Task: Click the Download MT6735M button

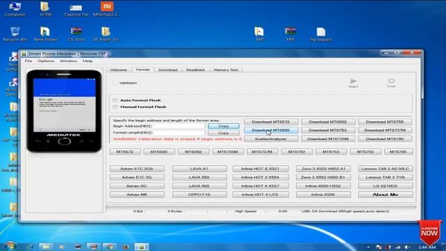Action: (x=328, y=139)
